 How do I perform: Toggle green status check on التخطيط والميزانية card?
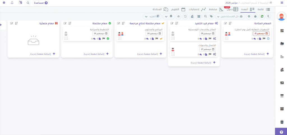pos(108,39)
